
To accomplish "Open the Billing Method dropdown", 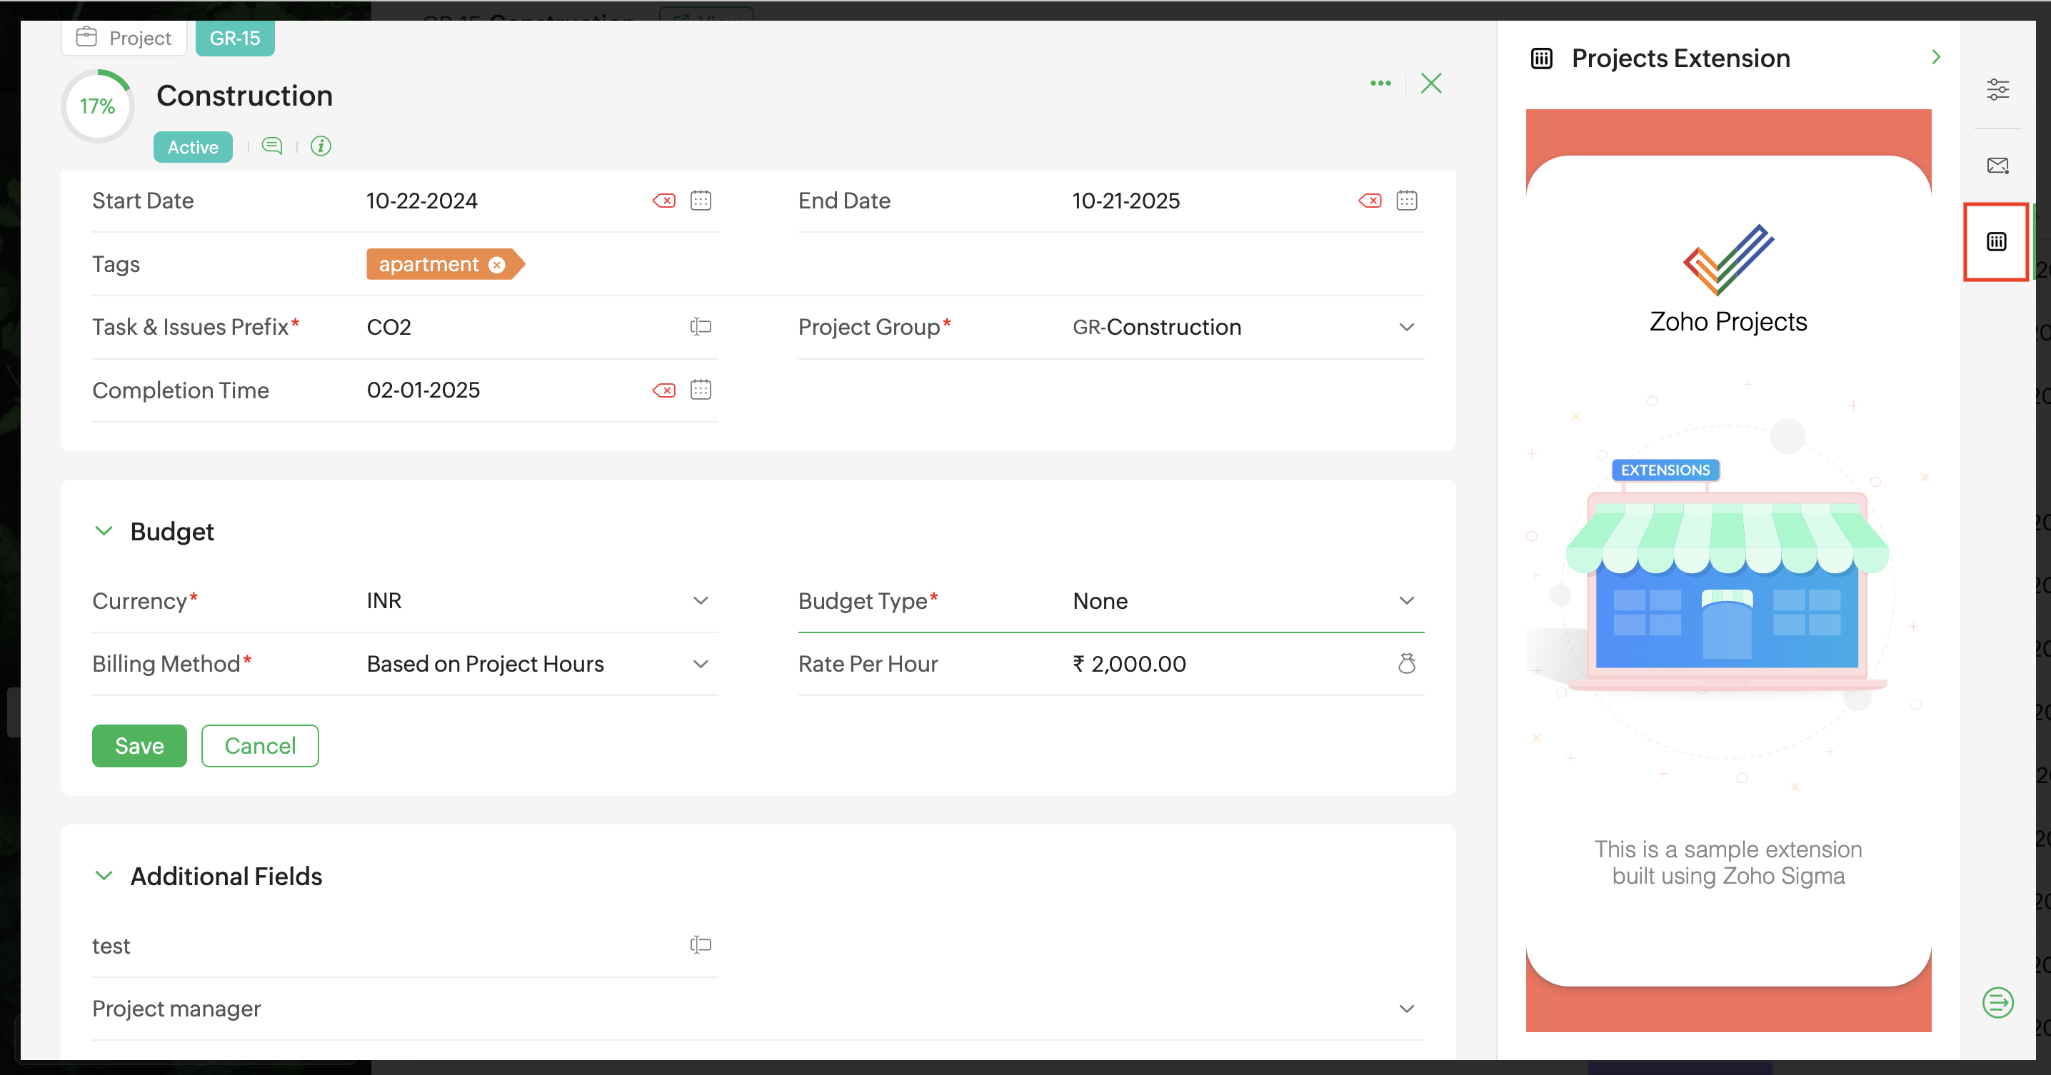I will [701, 665].
